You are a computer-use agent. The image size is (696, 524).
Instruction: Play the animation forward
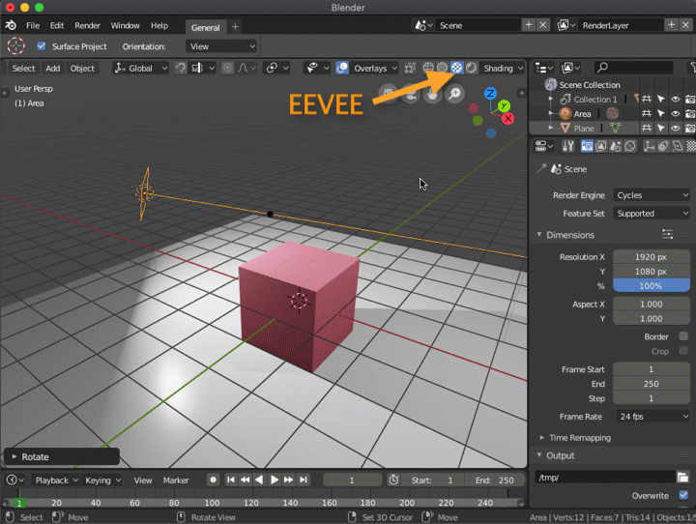coord(275,480)
